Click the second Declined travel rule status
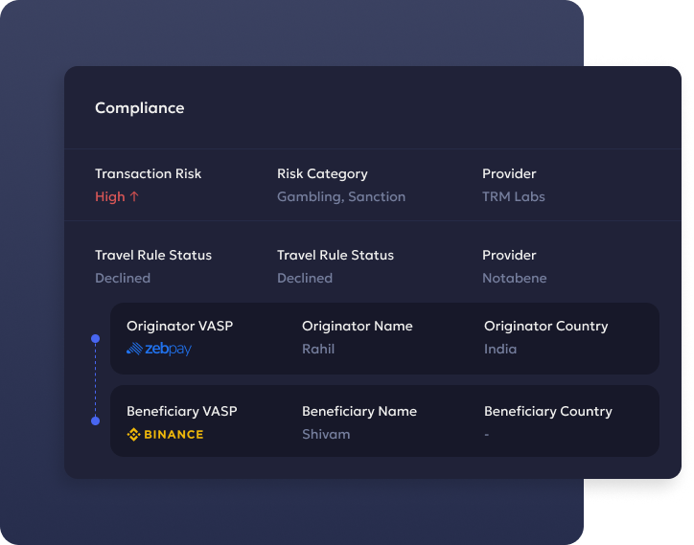This screenshot has width=694, height=545. [x=305, y=279]
